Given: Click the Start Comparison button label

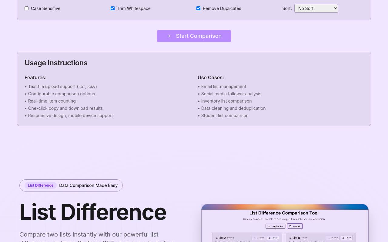Looking at the screenshot, I should point(199,36).
